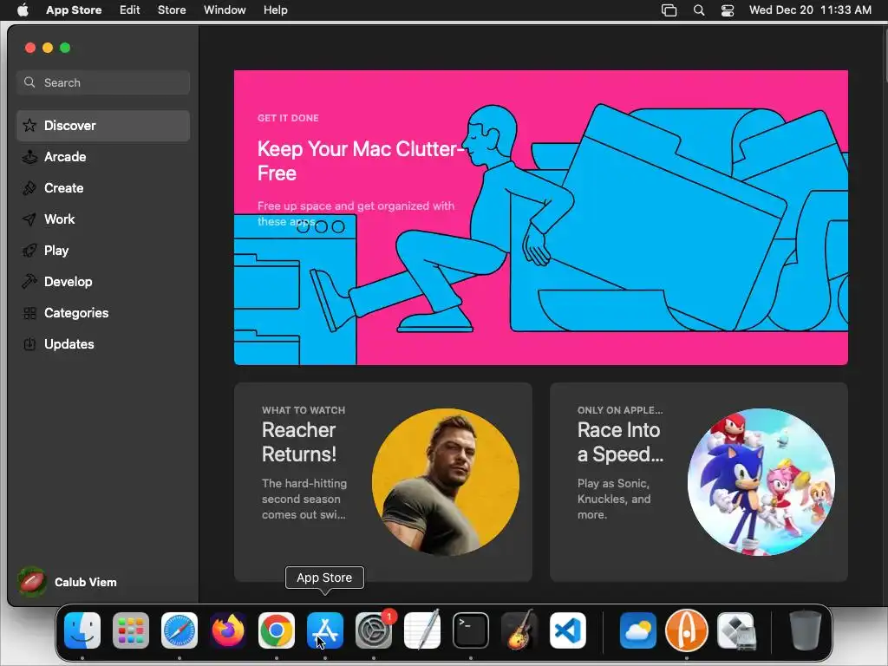
Task: Launch Firefox from the Dock
Action: tap(228, 630)
